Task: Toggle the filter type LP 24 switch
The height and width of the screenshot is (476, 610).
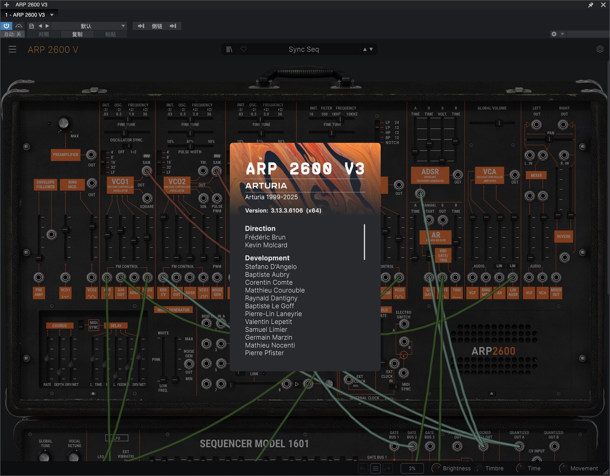Action: pos(377,132)
